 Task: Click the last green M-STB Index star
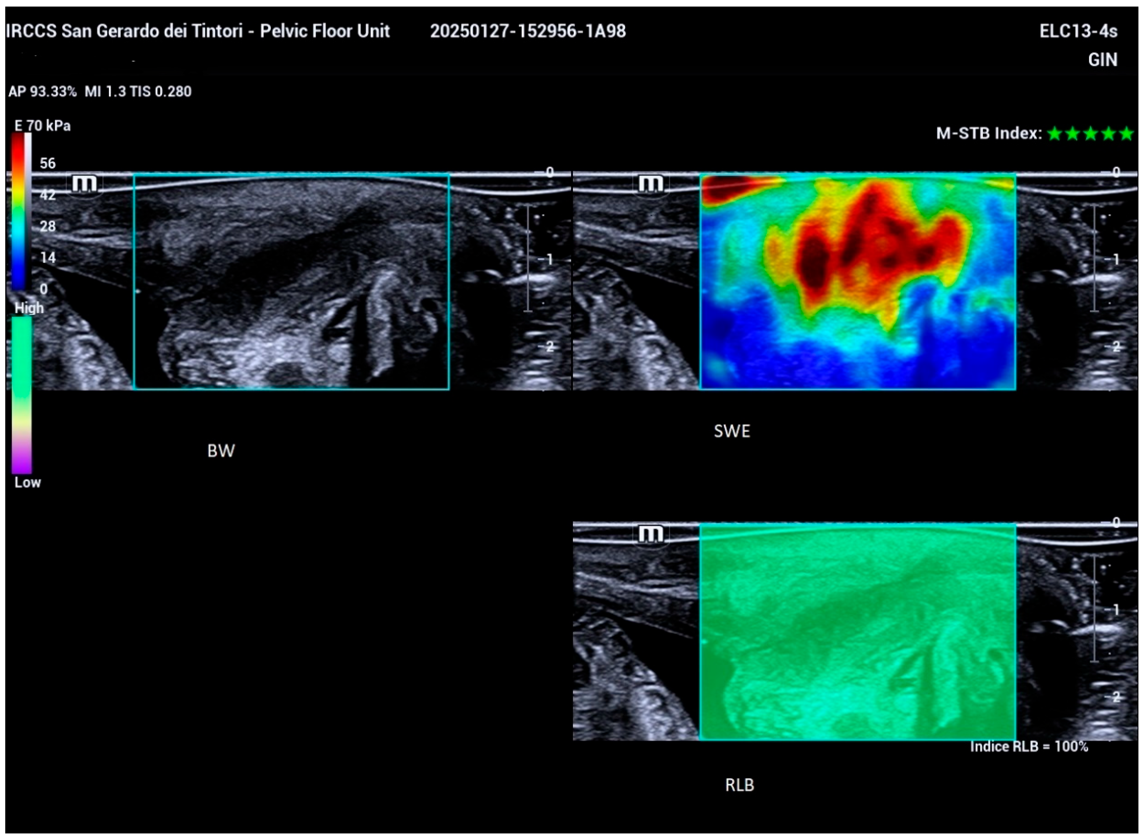[1127, 134]
